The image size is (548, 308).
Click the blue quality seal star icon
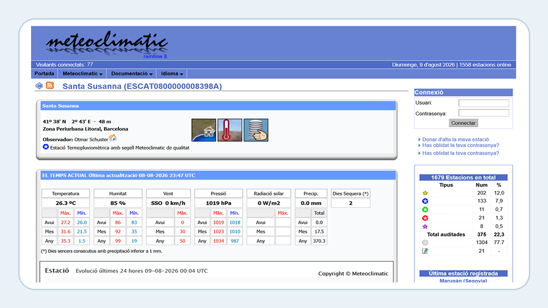(x=46, y=147)
